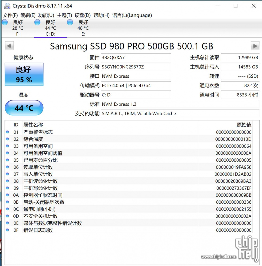Click status dot for attribute 01 严重警告标志

(x=7, y=132)
